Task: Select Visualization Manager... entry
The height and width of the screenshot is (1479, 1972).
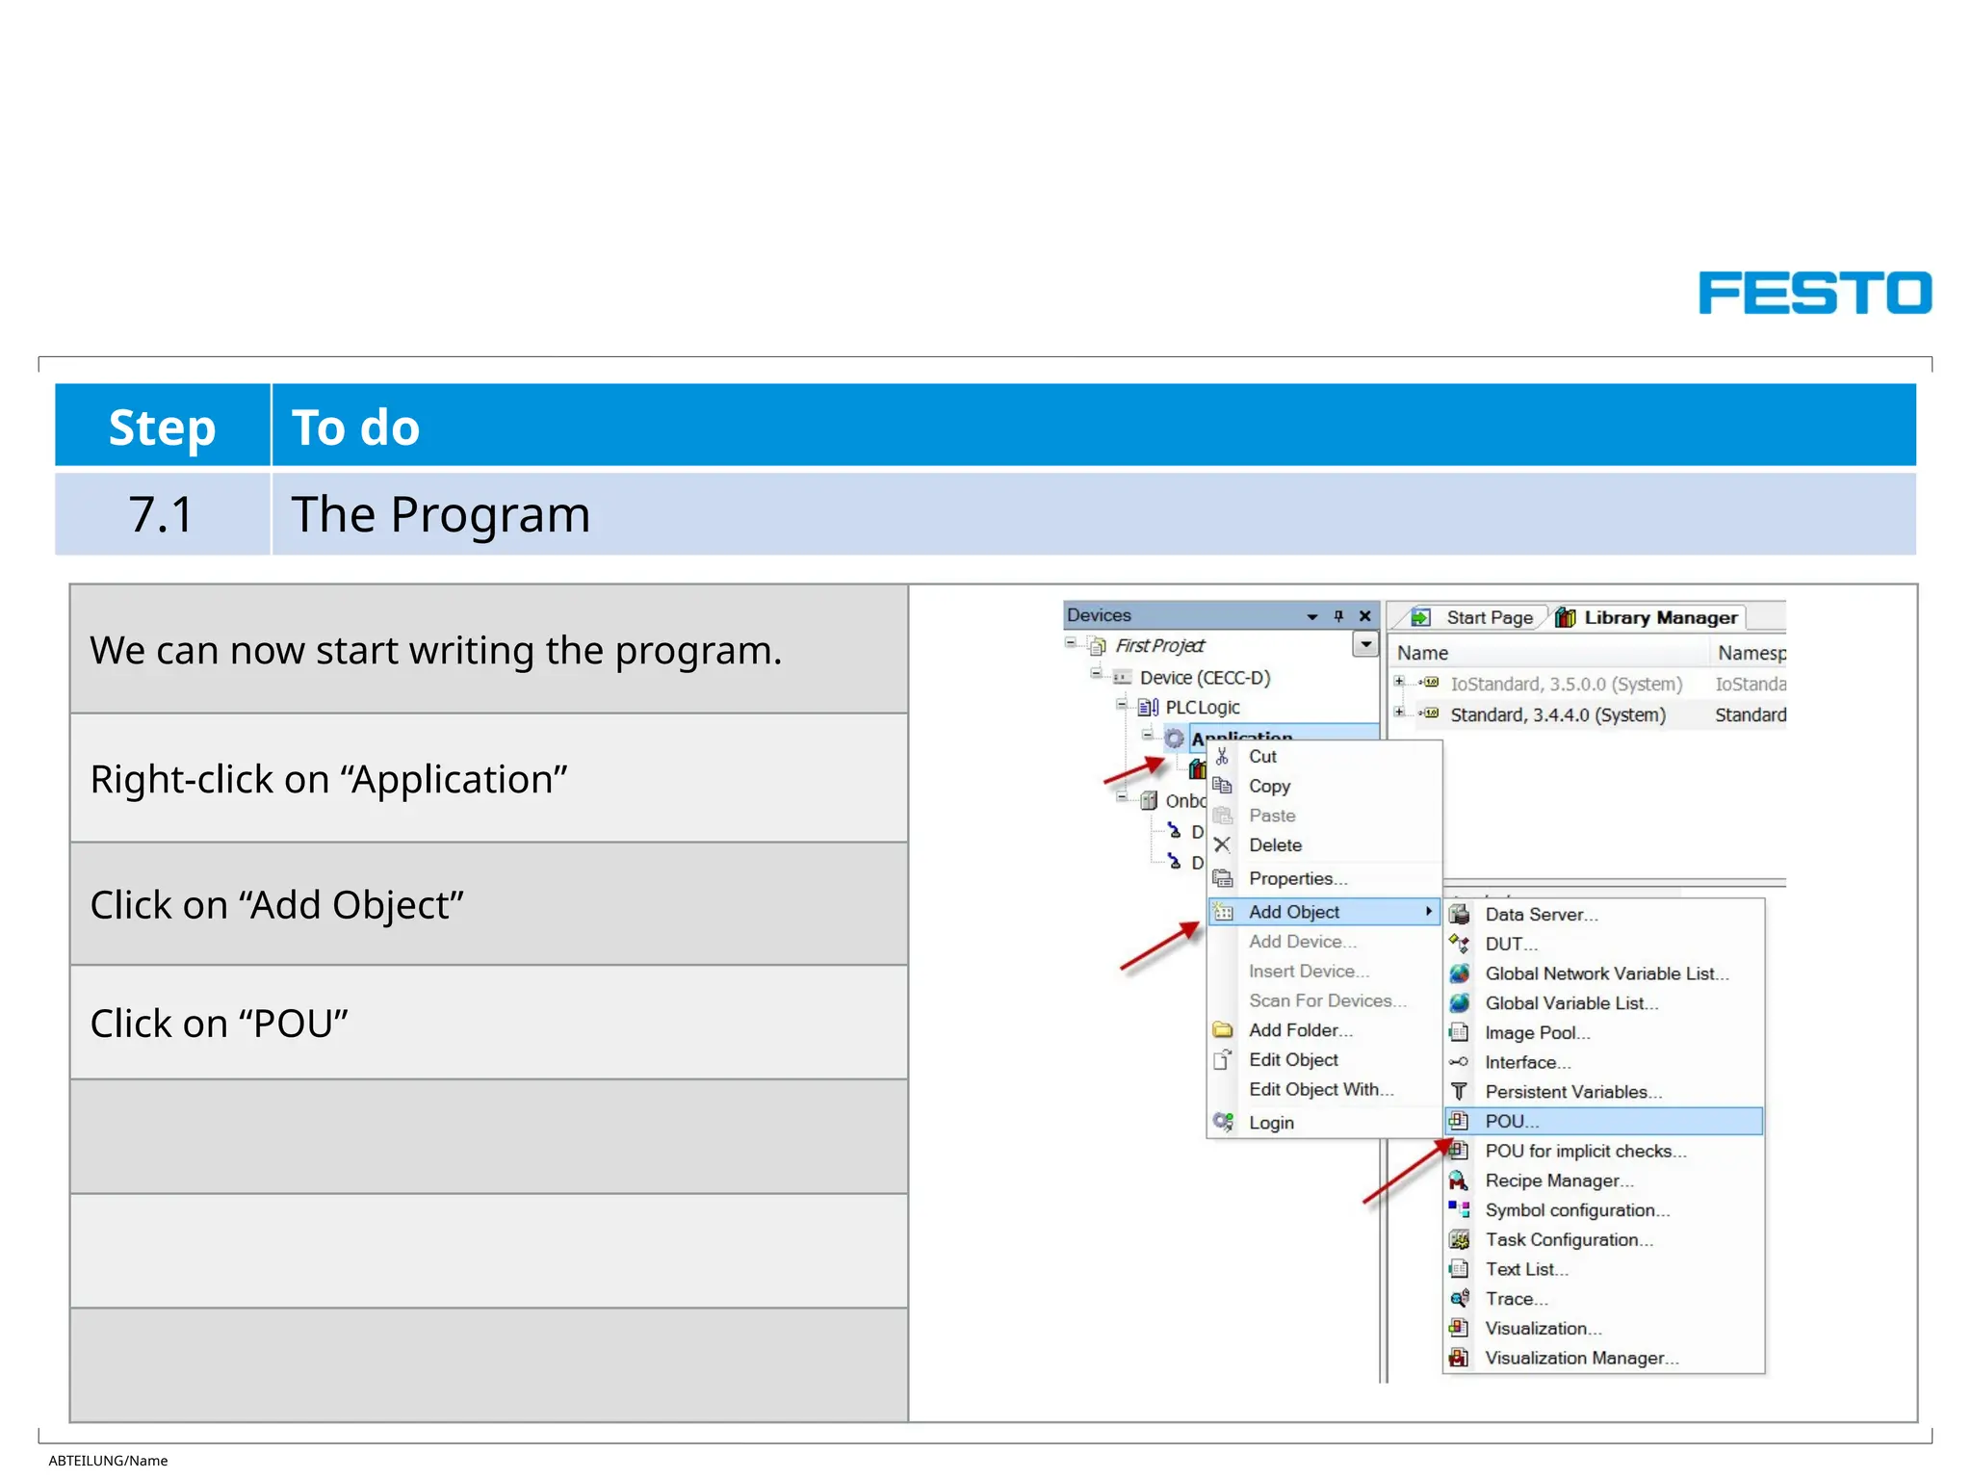Action: pos(1604,1358)
